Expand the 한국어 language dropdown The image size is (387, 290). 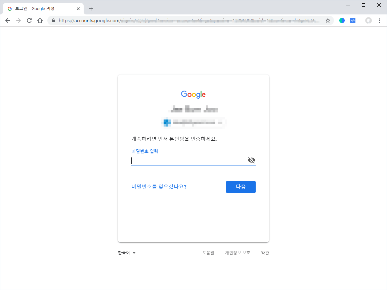127,253
